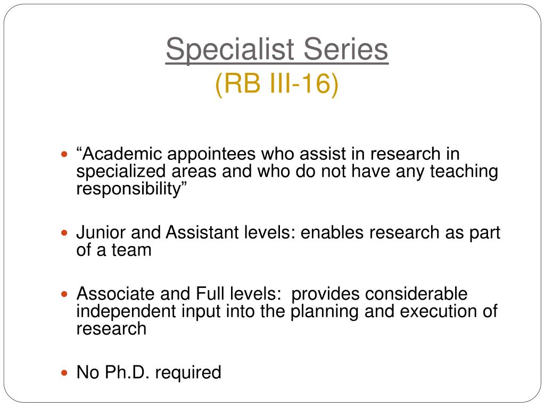This screenshot has width=545, height=408.
Task: Click 'enables research as part' text
Action: (400, 233)
